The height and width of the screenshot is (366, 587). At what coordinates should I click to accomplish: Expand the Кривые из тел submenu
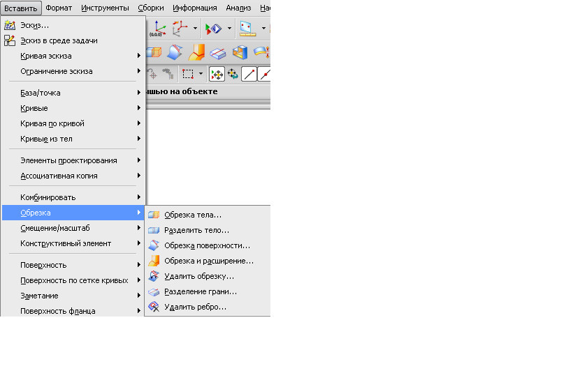tap(73, 139)
